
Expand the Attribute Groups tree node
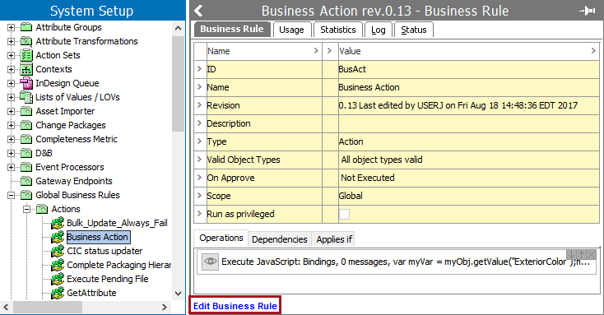click(x=12, y=27)
